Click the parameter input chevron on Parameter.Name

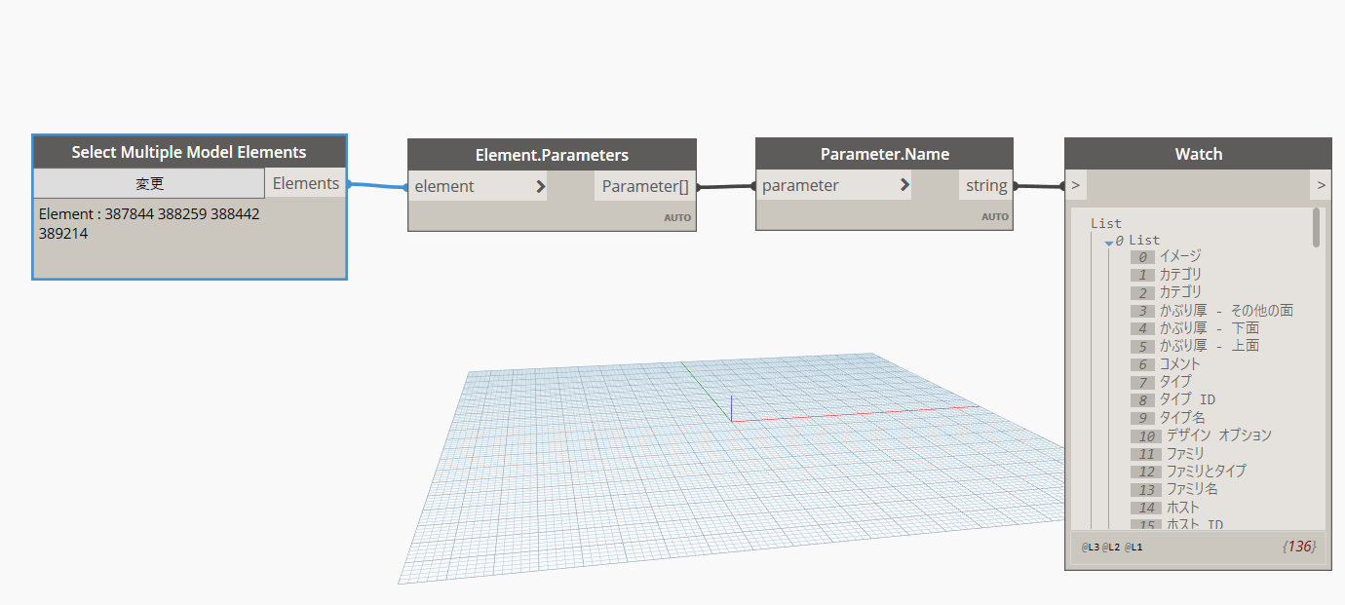click(903, 185)
